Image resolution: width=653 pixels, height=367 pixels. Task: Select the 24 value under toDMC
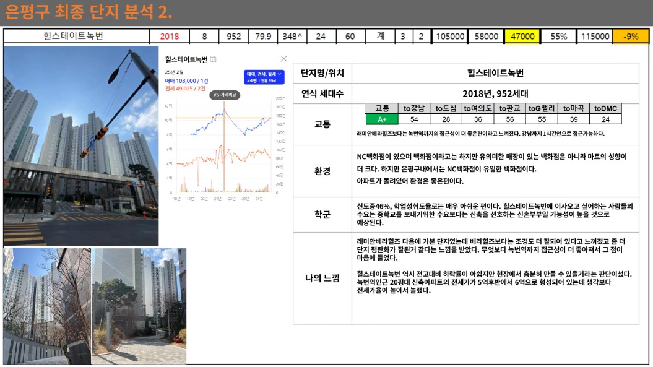point(605,119)
